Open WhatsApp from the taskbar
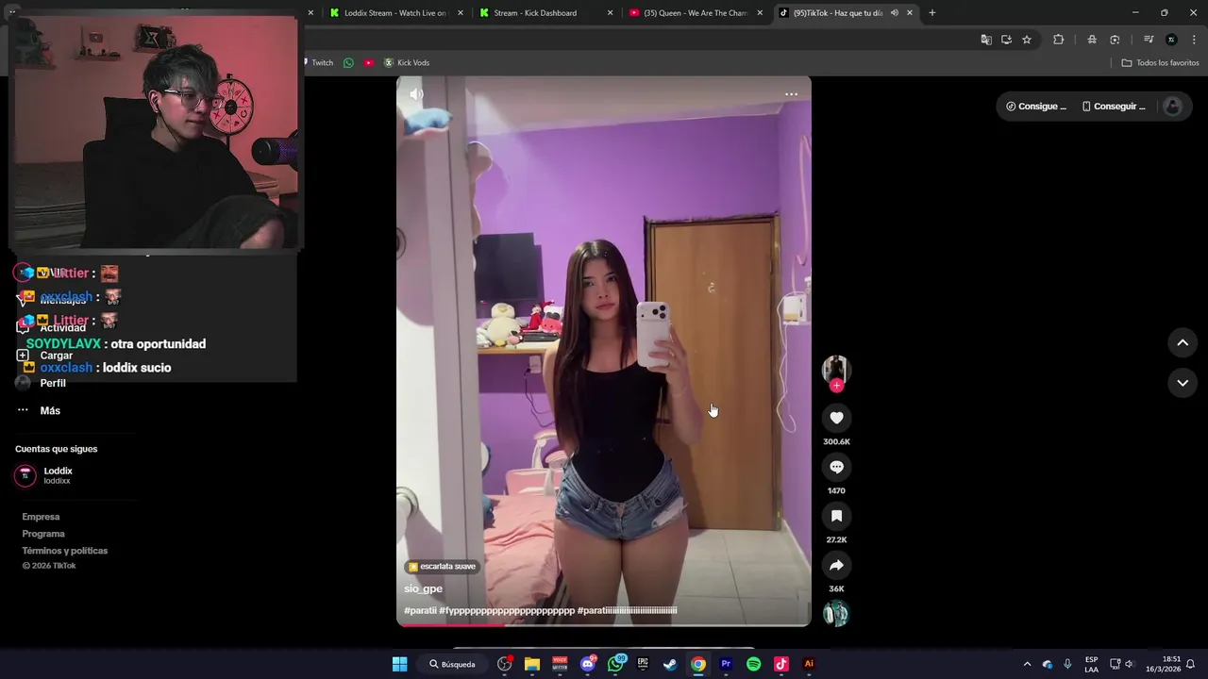 coord(616,664)
